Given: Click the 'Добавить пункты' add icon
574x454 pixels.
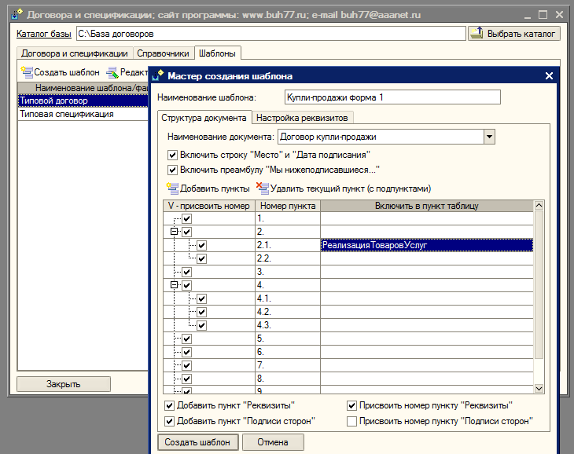Looking at the screenshot, I should click(172, 188).
